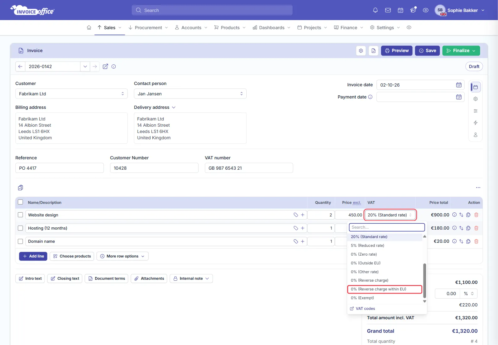The image size is (498, 345).
Task: Click Add line button
Action: pyautogui.click(x=33, y=256)
